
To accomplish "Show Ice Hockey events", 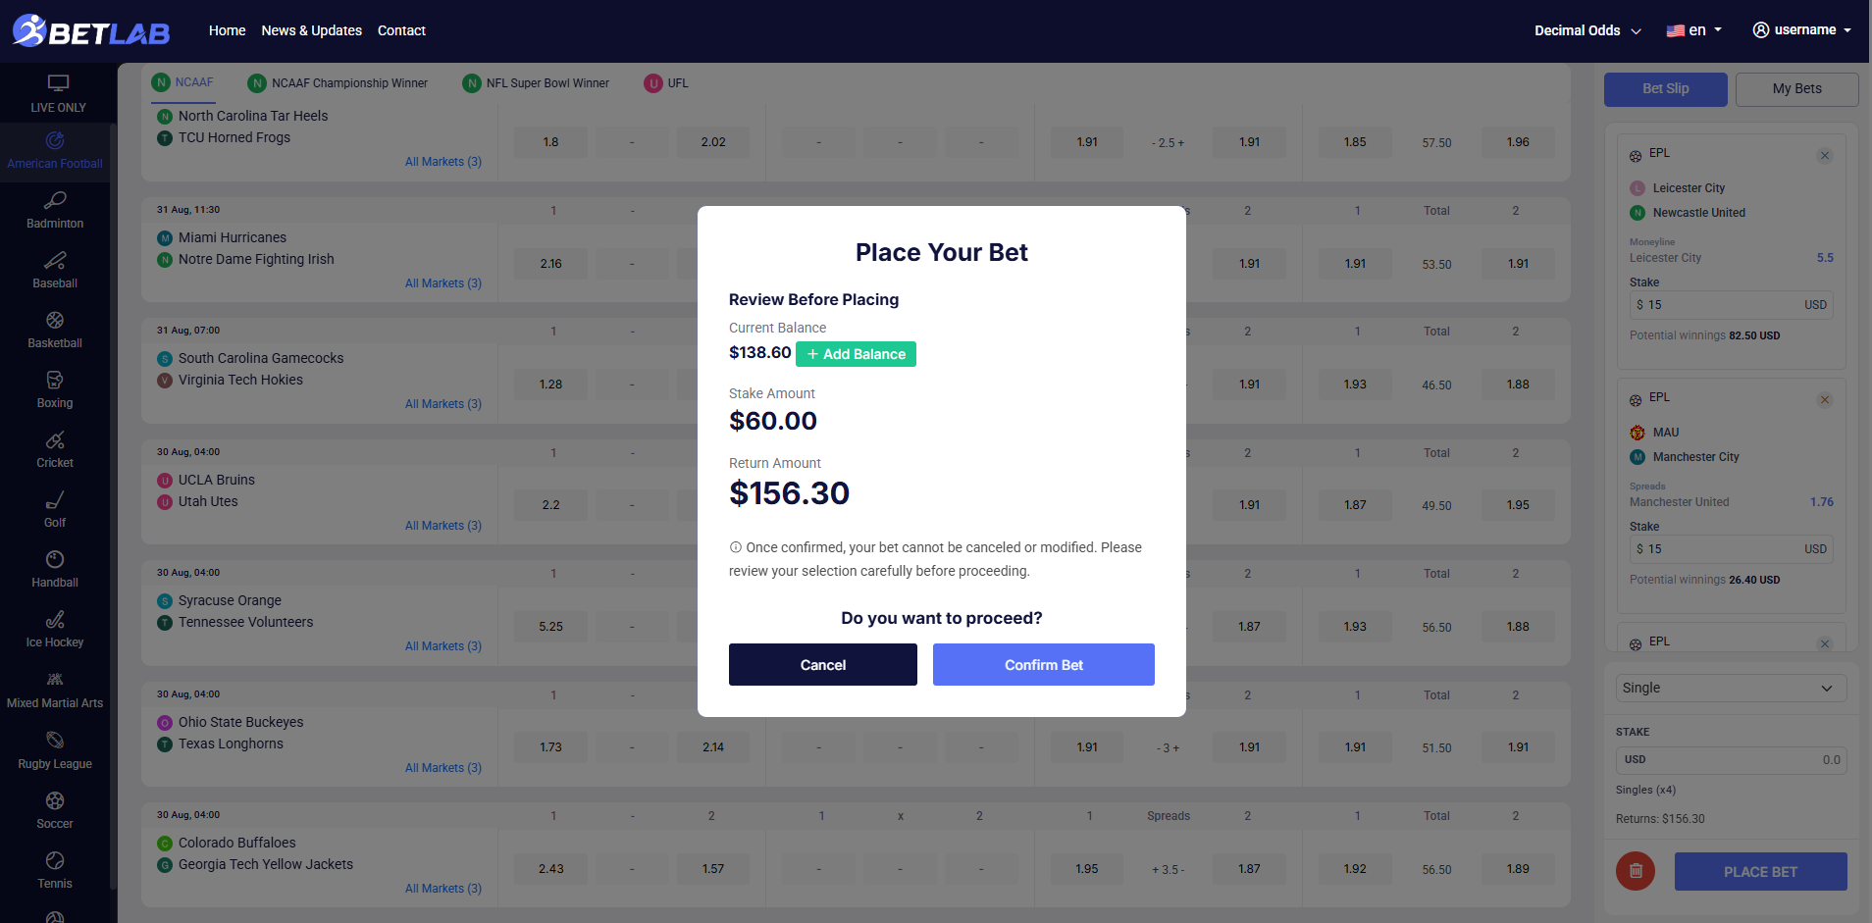I will pos(55,630).
